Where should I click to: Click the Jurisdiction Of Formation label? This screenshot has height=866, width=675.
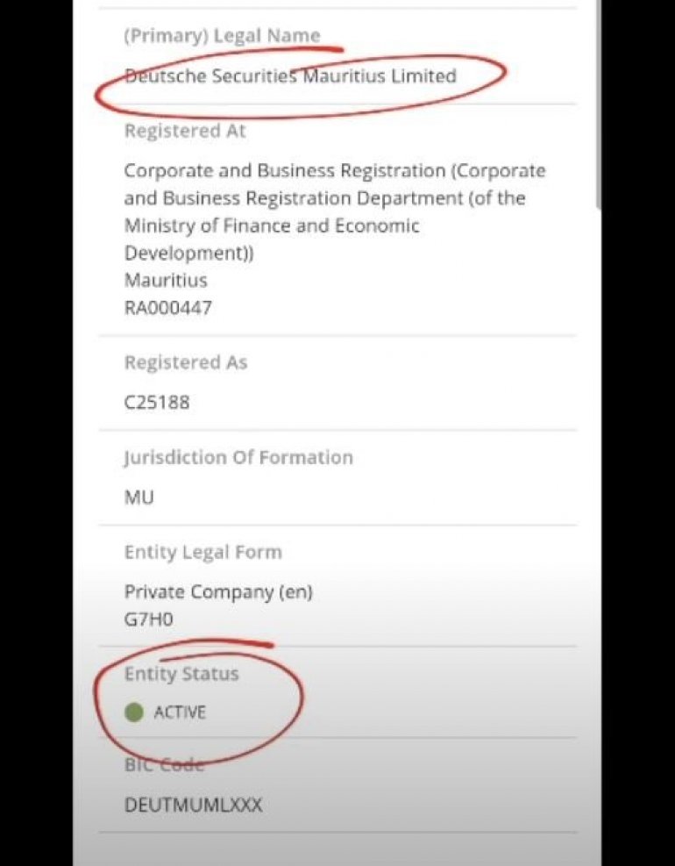coord(238,457)
